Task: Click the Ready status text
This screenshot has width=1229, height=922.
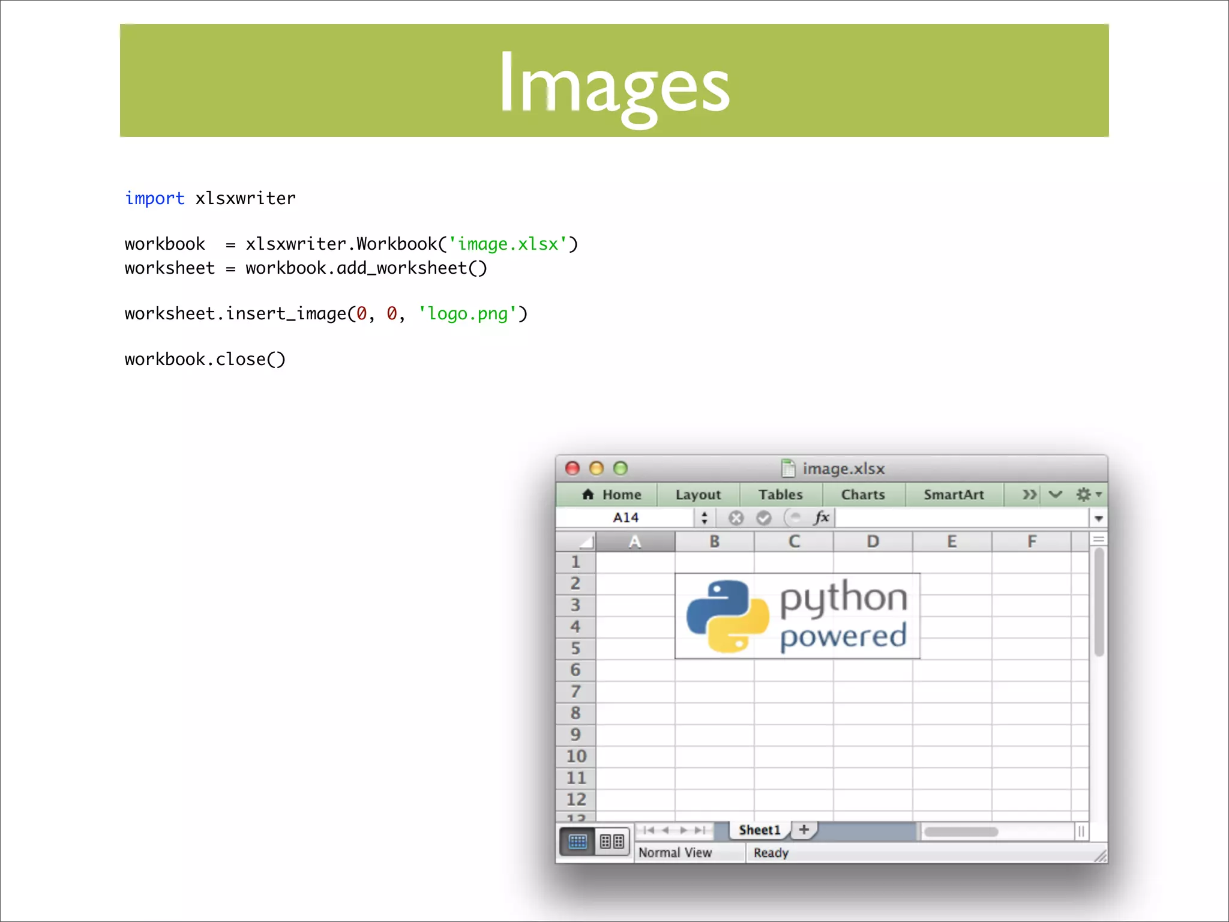Action: (x=771, y=853)
